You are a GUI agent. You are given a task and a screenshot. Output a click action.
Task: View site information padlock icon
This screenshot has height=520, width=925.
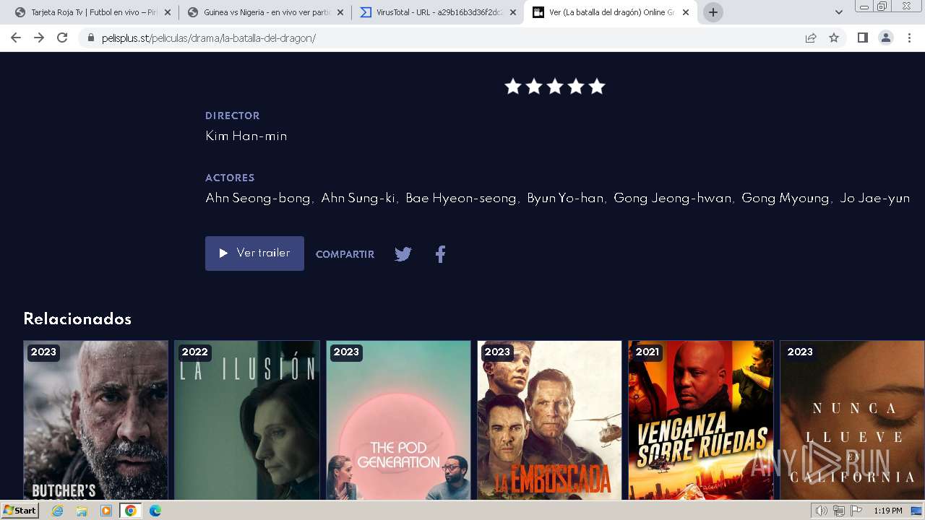pyautogui.click(x=90, y=38)
